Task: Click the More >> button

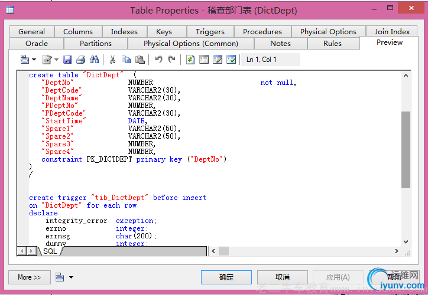Action: [x=30, y=277]
